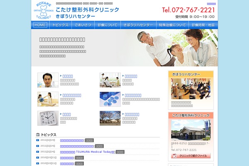Click the doctor portrait thumbnail
The height and width of the screenshot is (166, 249).
(48, 80)
